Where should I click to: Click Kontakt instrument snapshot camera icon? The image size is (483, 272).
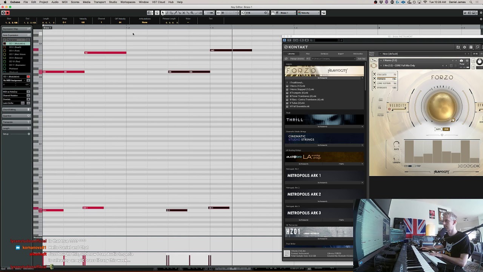coord(461,60)
